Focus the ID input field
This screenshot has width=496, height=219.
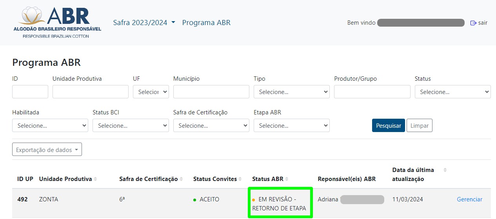click(x=30, y=92)
